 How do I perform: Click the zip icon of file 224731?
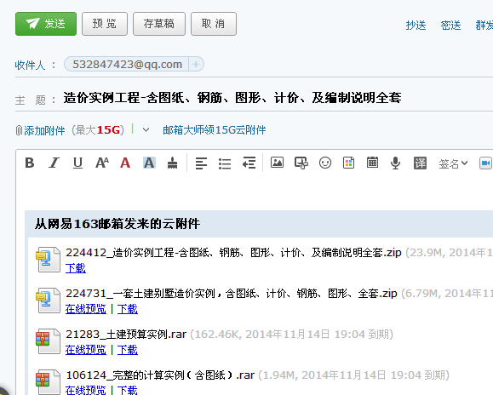[x=48, y=301]
